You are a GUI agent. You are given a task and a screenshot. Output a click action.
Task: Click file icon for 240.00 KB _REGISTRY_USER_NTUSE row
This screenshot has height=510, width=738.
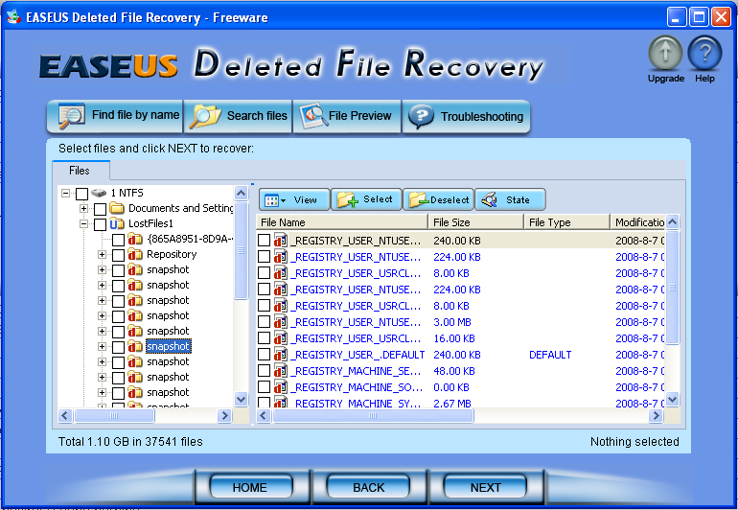coord(281,241)
